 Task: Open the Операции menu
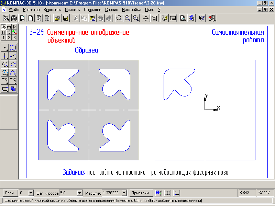92,10
